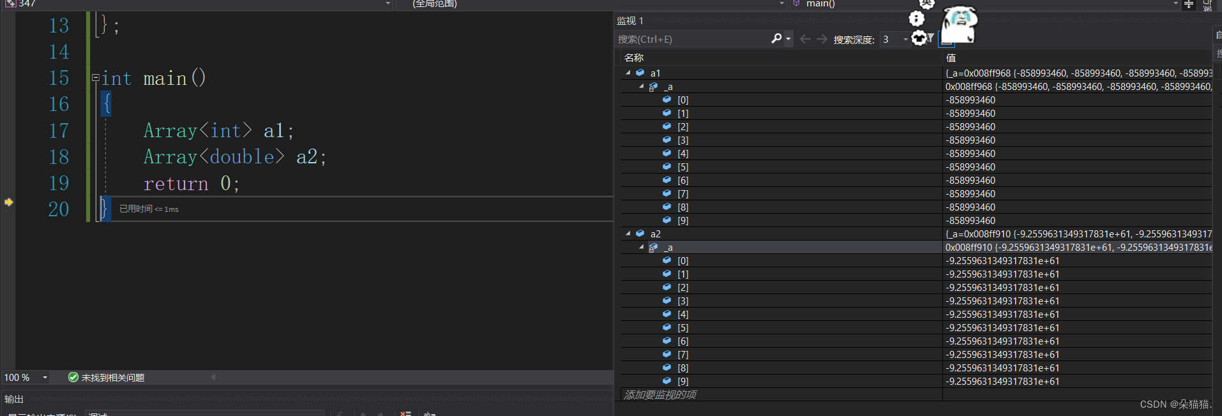Image resolution: width=1222 pixels, height=416 pixels.
Task: Click the watch search magnifier icon
Action: tap(776, 39)
